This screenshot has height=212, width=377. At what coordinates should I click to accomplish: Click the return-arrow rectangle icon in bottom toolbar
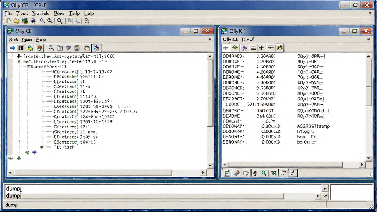pyautogui.click(x=283, y=173)
